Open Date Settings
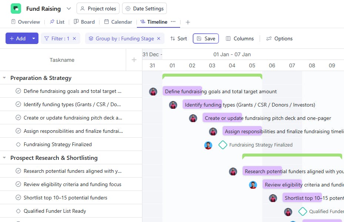The image size is (344, 222). (145, 9)
